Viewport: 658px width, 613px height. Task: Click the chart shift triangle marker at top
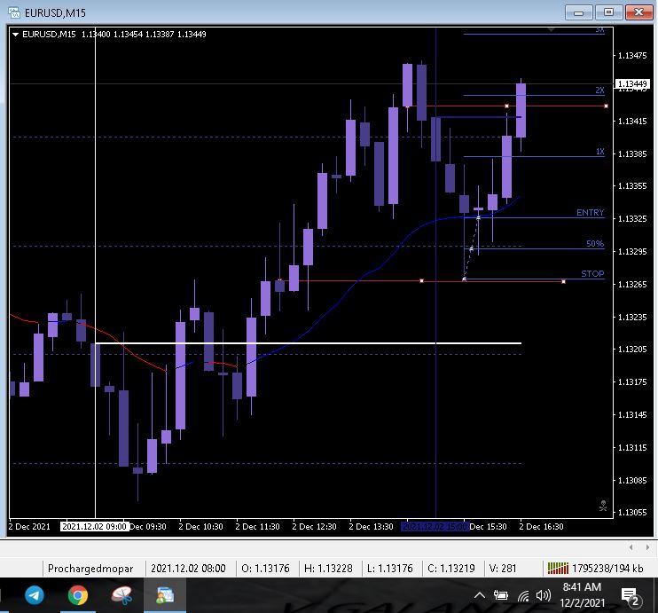tap(552, 30)
